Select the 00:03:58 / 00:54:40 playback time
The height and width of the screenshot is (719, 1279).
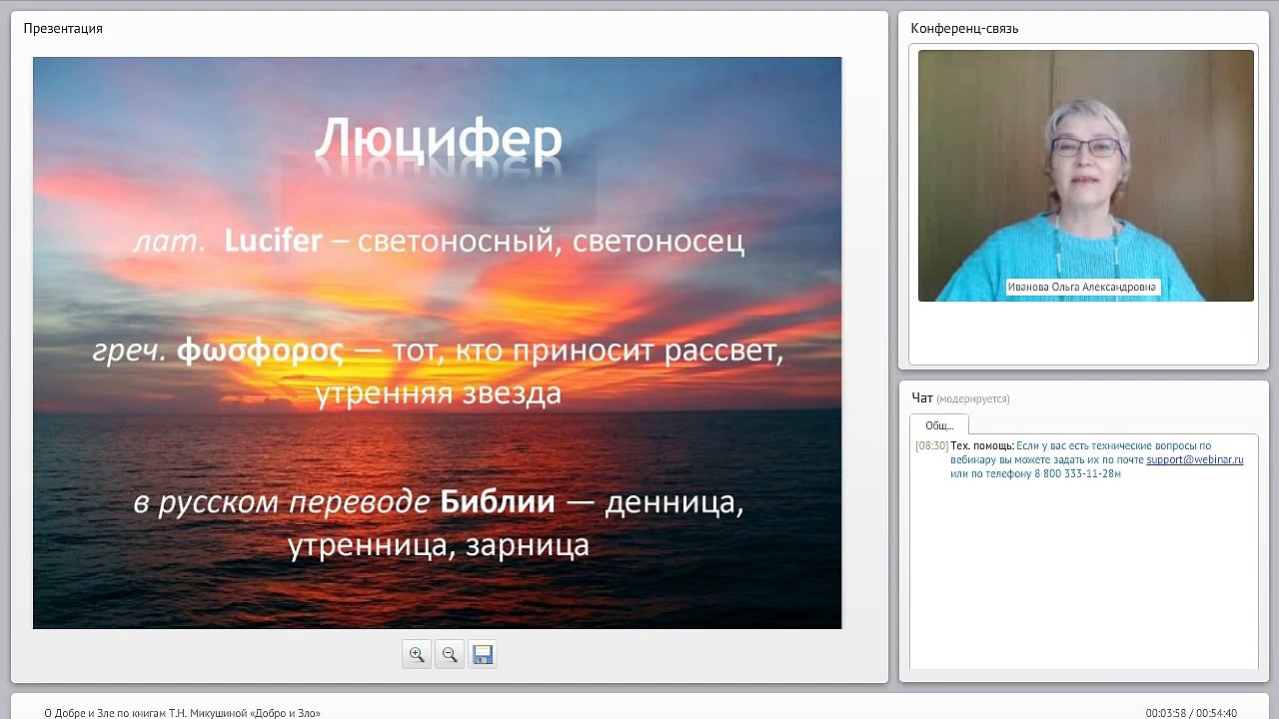[1191, 713]
